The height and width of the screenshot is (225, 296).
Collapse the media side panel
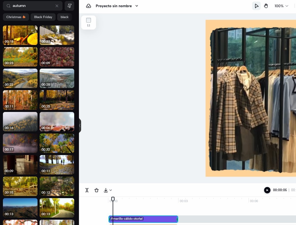click(80, 126)
